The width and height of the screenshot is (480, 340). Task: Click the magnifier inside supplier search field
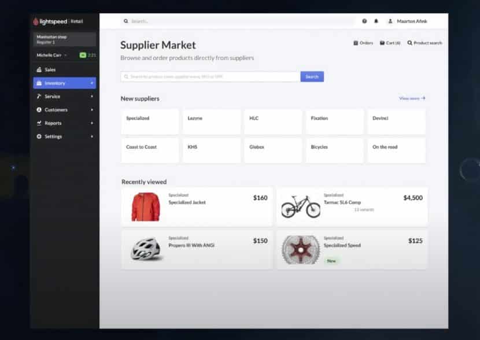coord(126,76)
